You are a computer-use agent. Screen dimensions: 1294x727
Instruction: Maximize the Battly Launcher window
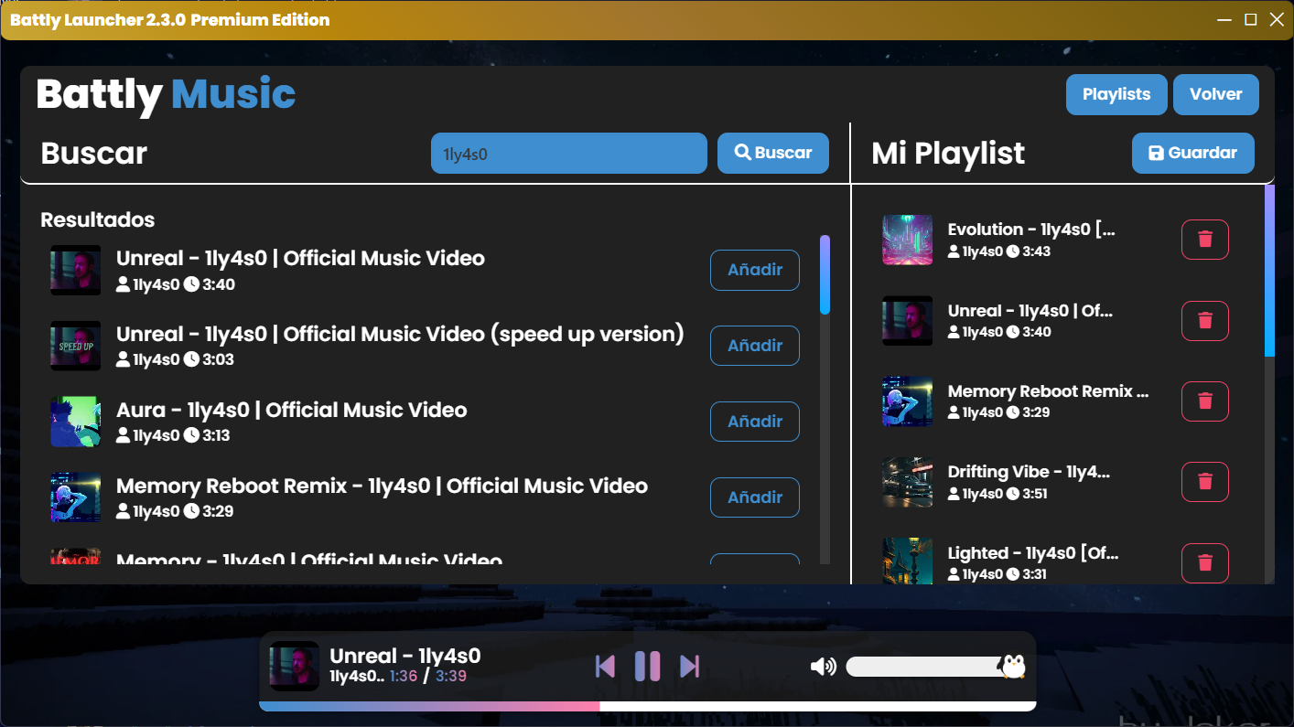[1251, 19]
